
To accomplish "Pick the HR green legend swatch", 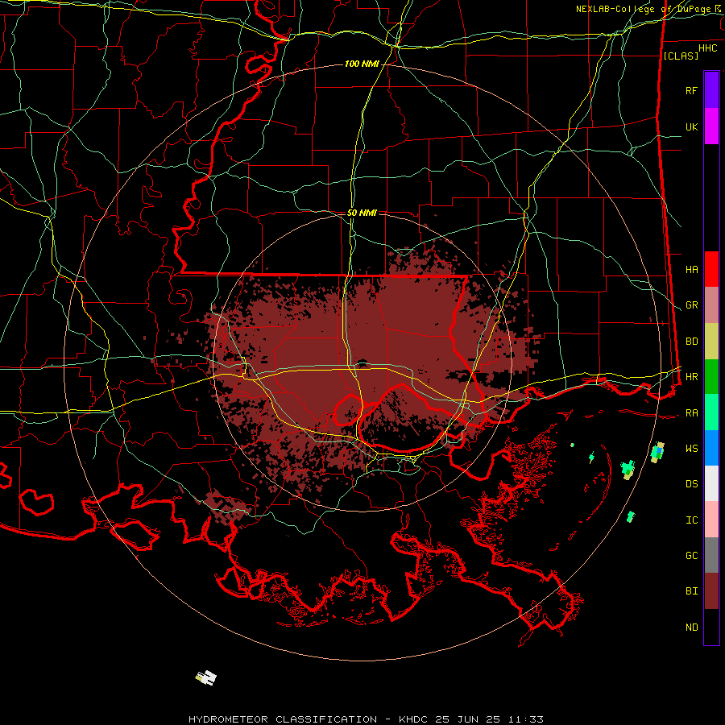I will pyautogui.click(x=711, y=377).
